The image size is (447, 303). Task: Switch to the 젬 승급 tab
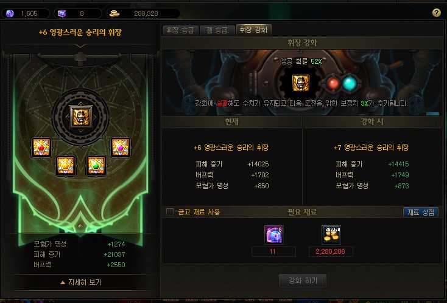point(217,30)
